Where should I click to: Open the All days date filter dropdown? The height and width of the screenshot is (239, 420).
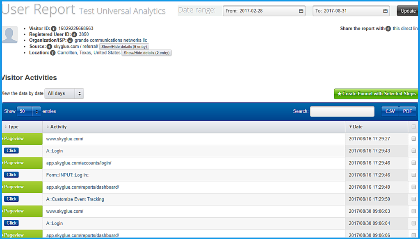[x=64, y=94]
